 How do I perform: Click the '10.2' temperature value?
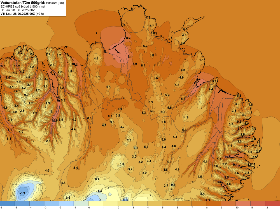(x=17, y=66)
